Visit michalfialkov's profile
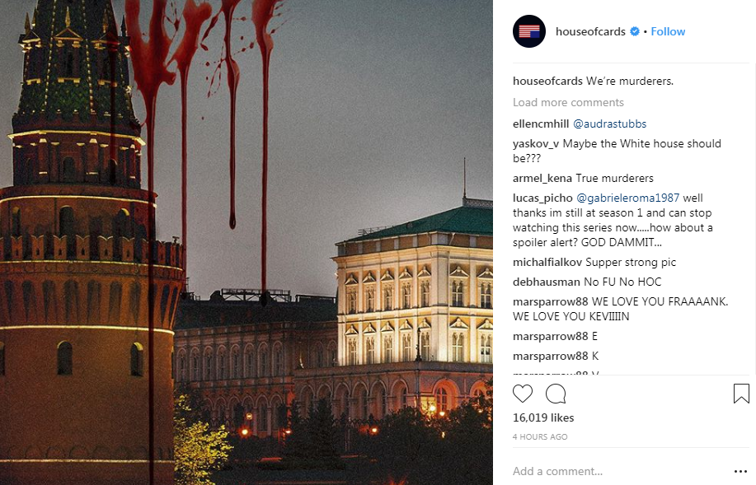This screenshot has width=756, height=485. 547,262
